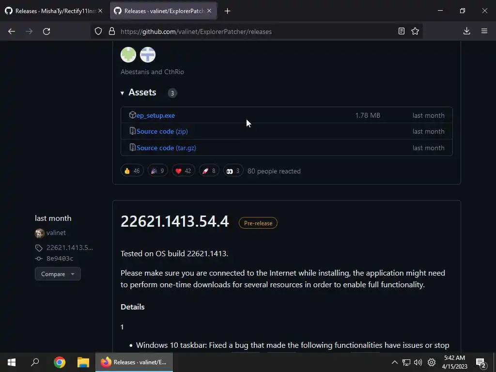Open Windows taskbar search
The image size is (496, 372).
[x=35, y=362]
